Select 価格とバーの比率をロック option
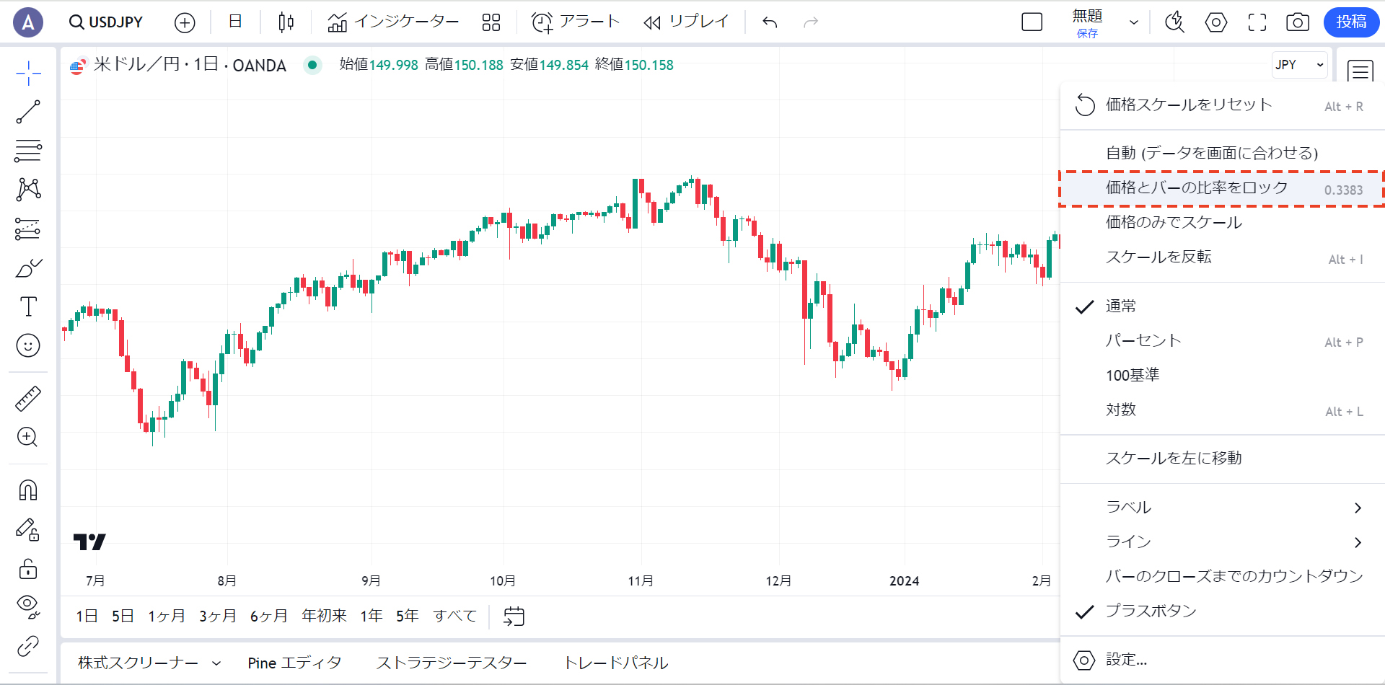 [1223, 188]
